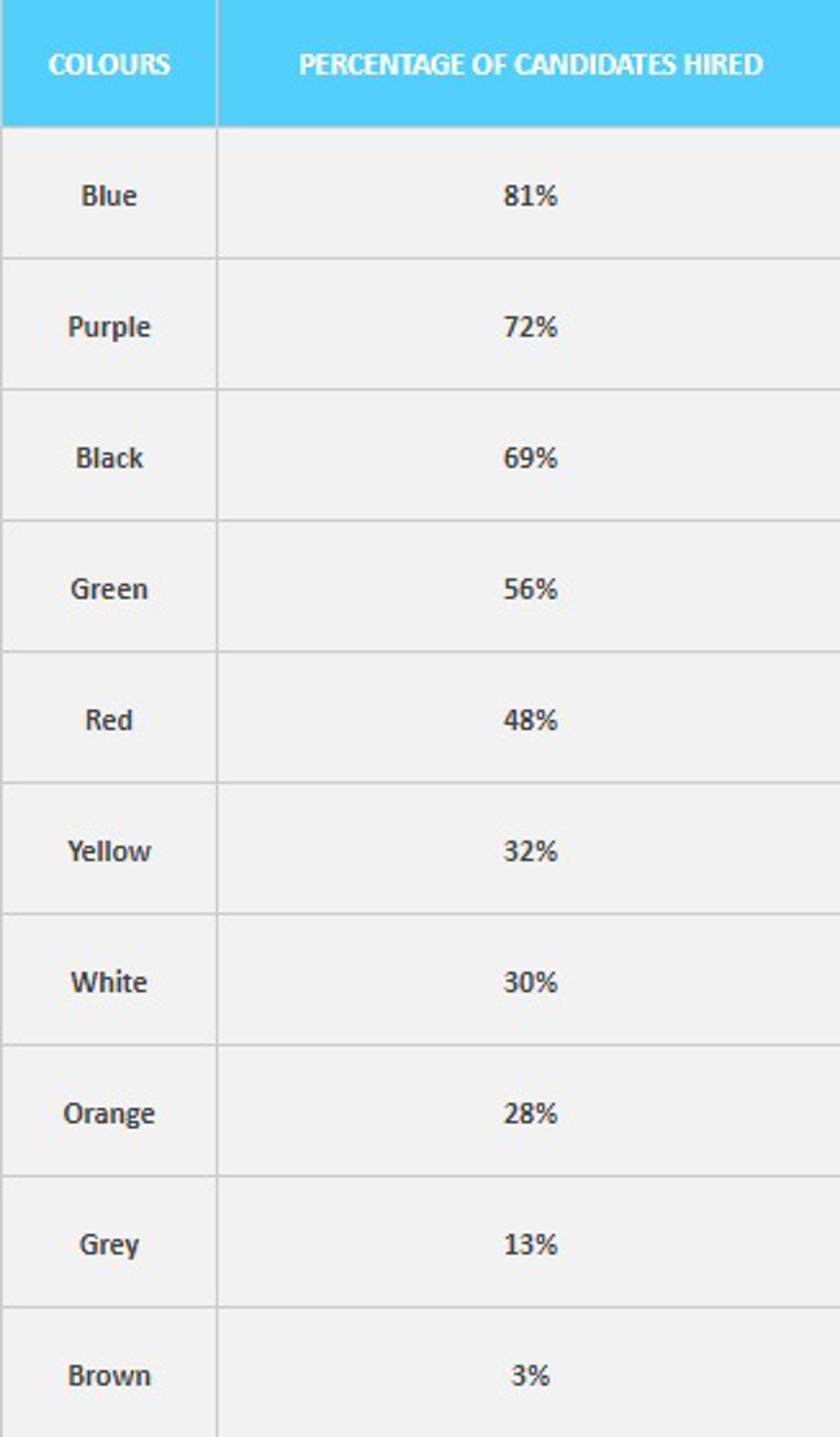Click the 81% value cell
This screenshot has height=1437, width=840.
(x=530, y=195)
